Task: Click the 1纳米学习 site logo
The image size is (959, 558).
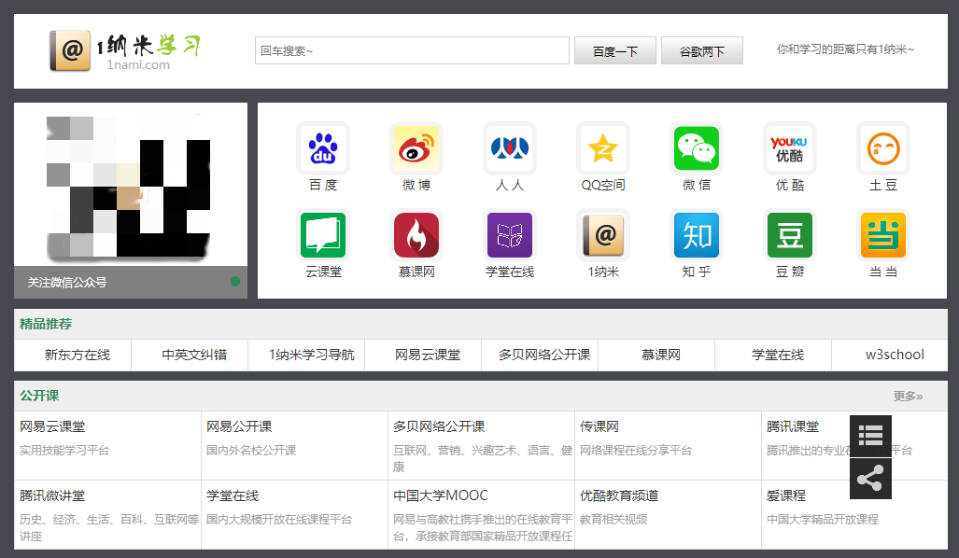Action: tap(125, 51)
